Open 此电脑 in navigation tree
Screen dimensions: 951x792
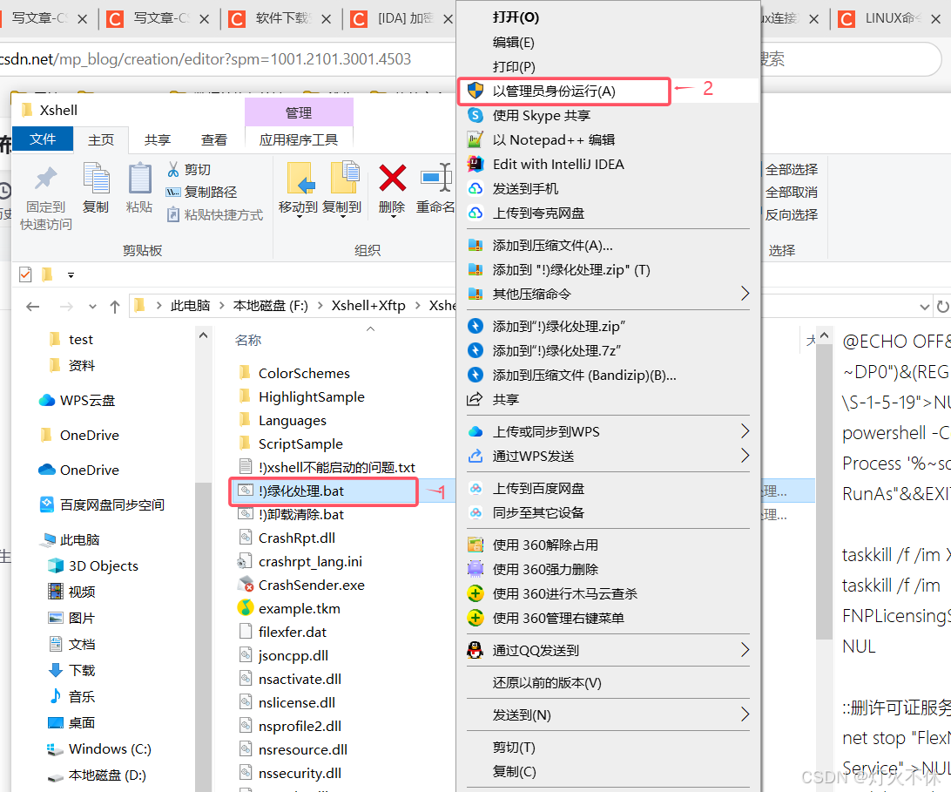pyautogui.click(x=79, y=539)
